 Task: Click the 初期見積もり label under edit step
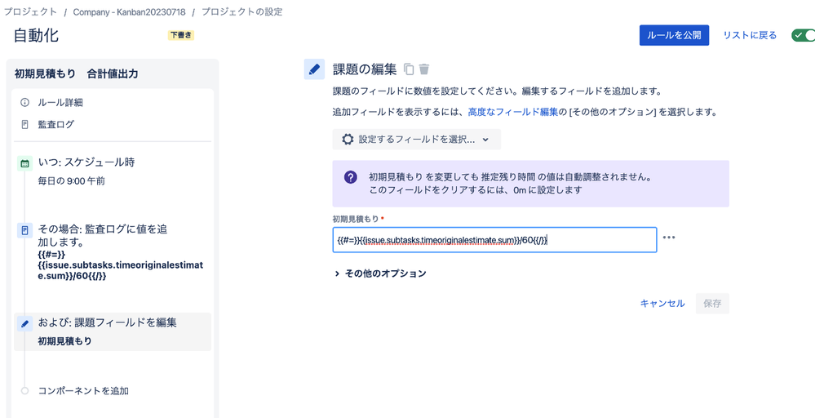tap(65, 341)
